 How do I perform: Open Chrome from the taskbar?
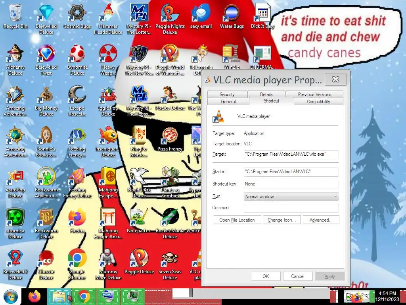(x=84, y=297)
